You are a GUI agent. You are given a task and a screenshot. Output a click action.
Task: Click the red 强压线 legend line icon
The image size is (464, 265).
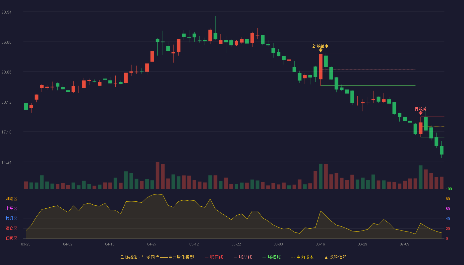coord(207,257)
